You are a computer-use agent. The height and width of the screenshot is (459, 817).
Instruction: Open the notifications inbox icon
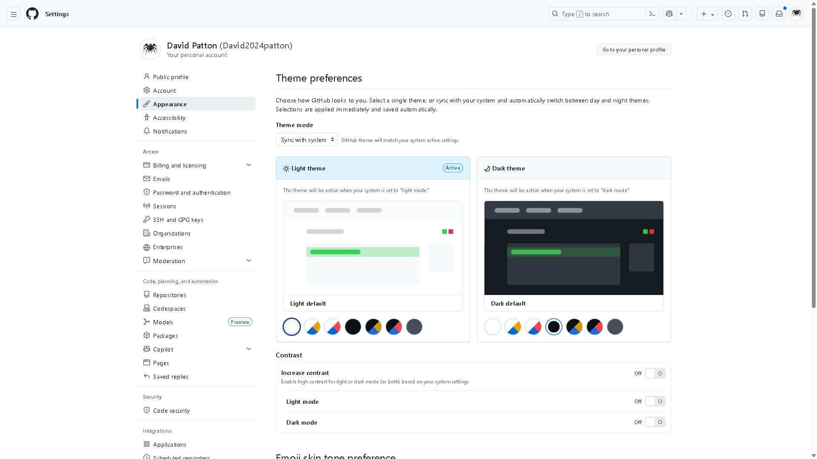click(779, 14)
